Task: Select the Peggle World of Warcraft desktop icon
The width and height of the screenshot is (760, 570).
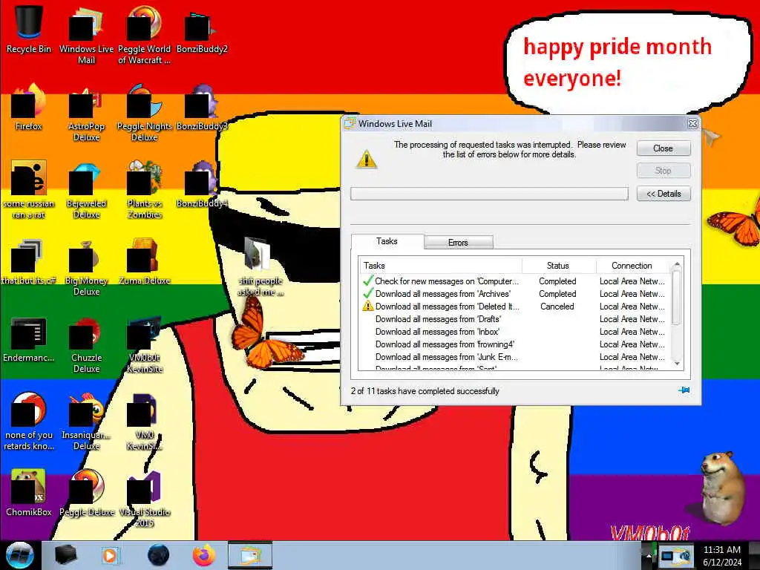Action: 145,34
